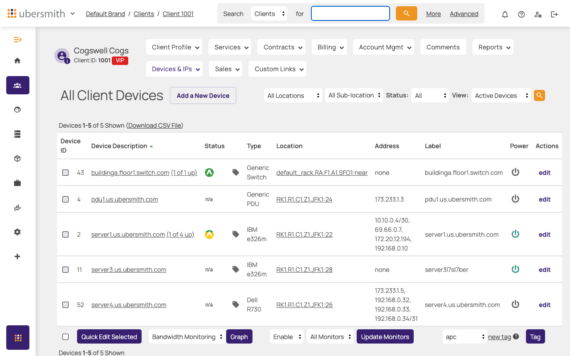Screen dimensions: 570x356
Task: Open the help question mark icon
Action: coord(521,14)
